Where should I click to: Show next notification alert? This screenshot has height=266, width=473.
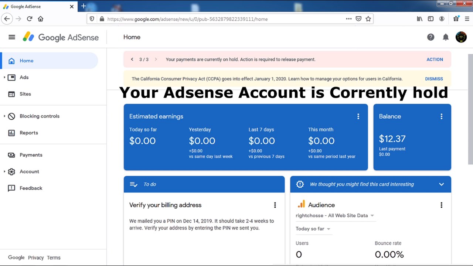point(156,59)
